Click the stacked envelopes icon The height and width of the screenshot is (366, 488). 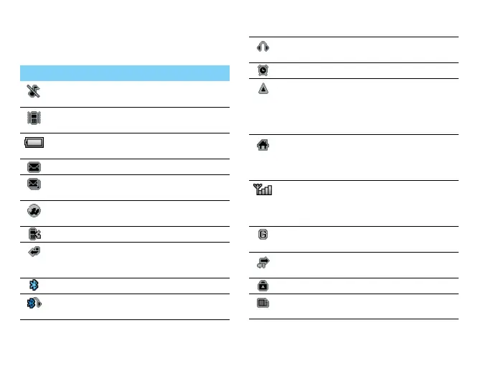tap(34, 184)
